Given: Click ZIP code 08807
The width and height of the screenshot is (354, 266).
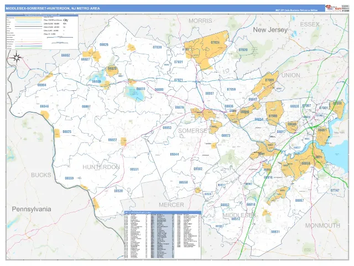Looking at the screenshot, I should click(x=209, y=94).
